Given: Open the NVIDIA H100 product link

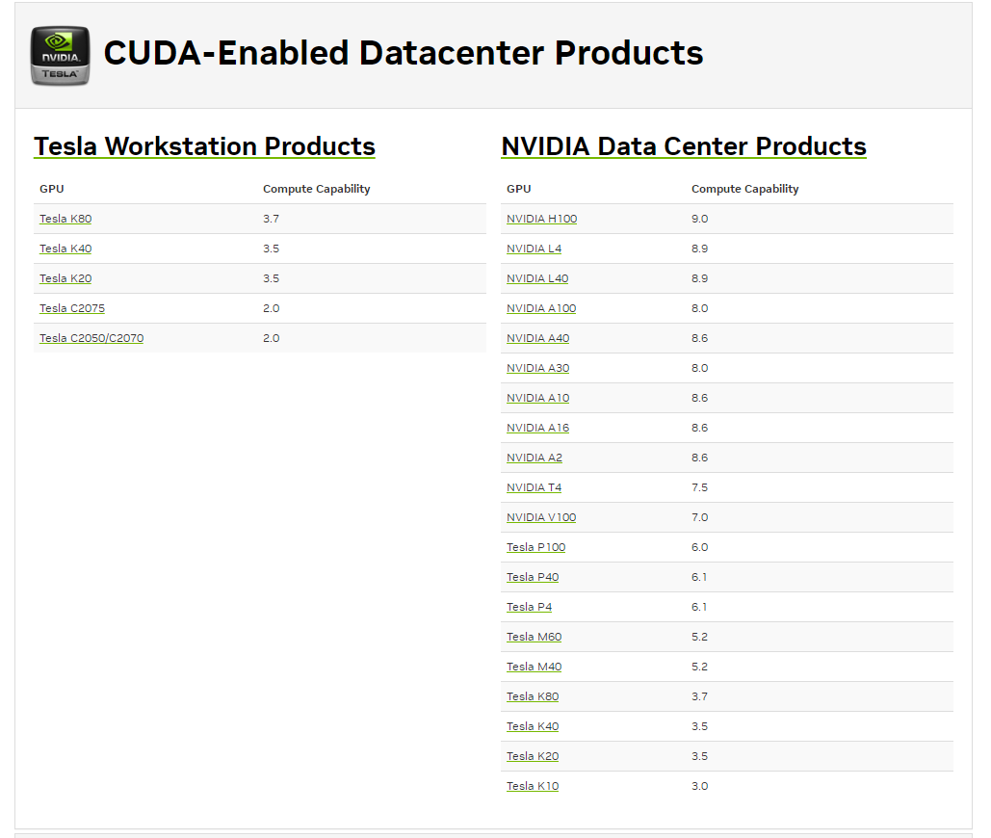Looking at the screenshot, I should point(541,219).
